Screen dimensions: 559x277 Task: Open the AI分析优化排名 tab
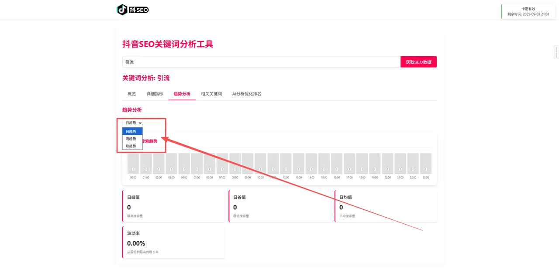point(247,94)
